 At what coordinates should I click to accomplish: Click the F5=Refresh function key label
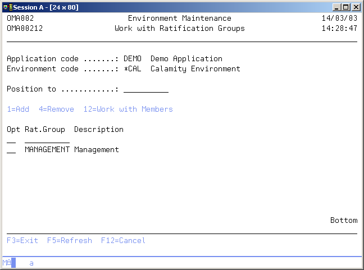coord(69,241)
